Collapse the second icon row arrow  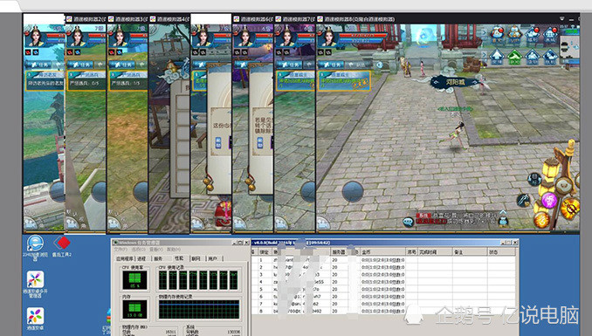[484, 55]
